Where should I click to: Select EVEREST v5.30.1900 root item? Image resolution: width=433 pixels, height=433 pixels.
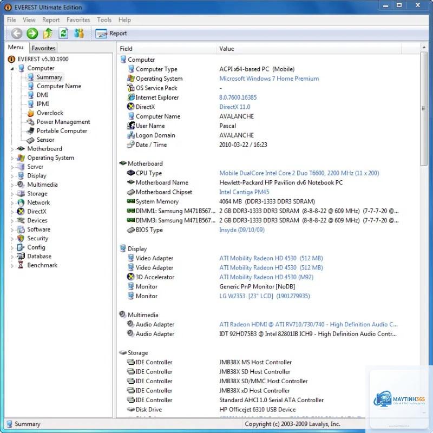[43, 59]
